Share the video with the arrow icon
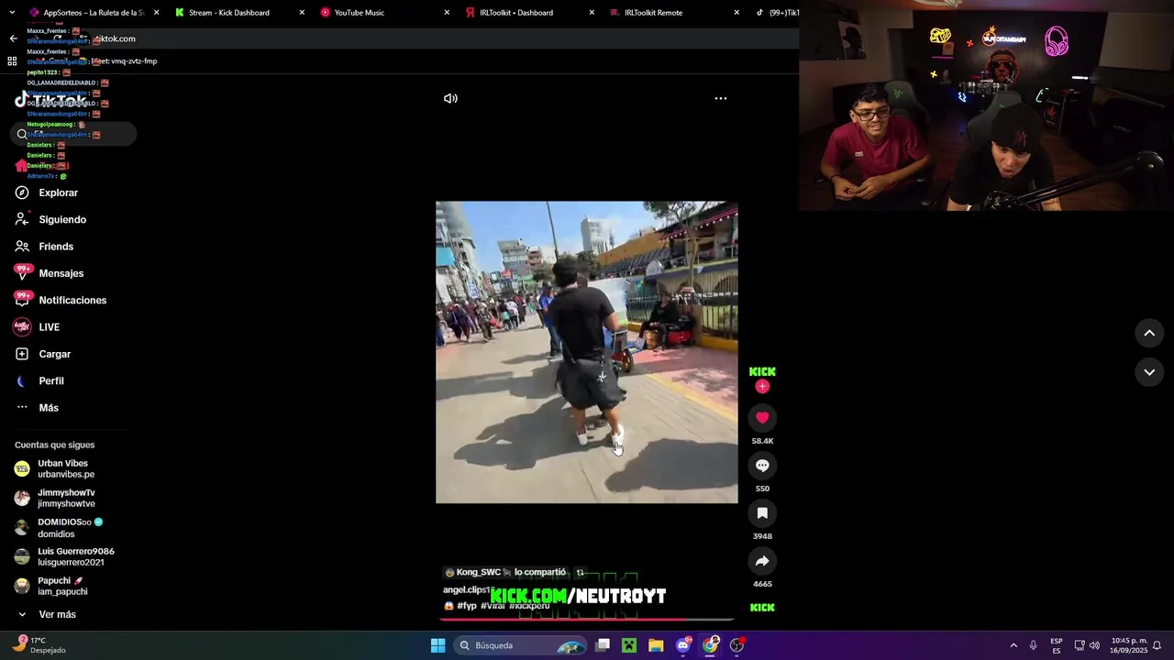This screenshot has width=1174, height=660. pos(762,561)
